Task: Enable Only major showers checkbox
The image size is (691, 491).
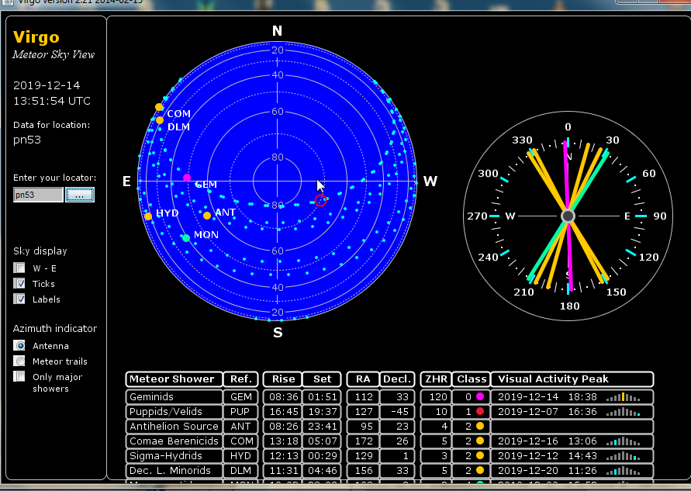Action: (x=19, y=376)
